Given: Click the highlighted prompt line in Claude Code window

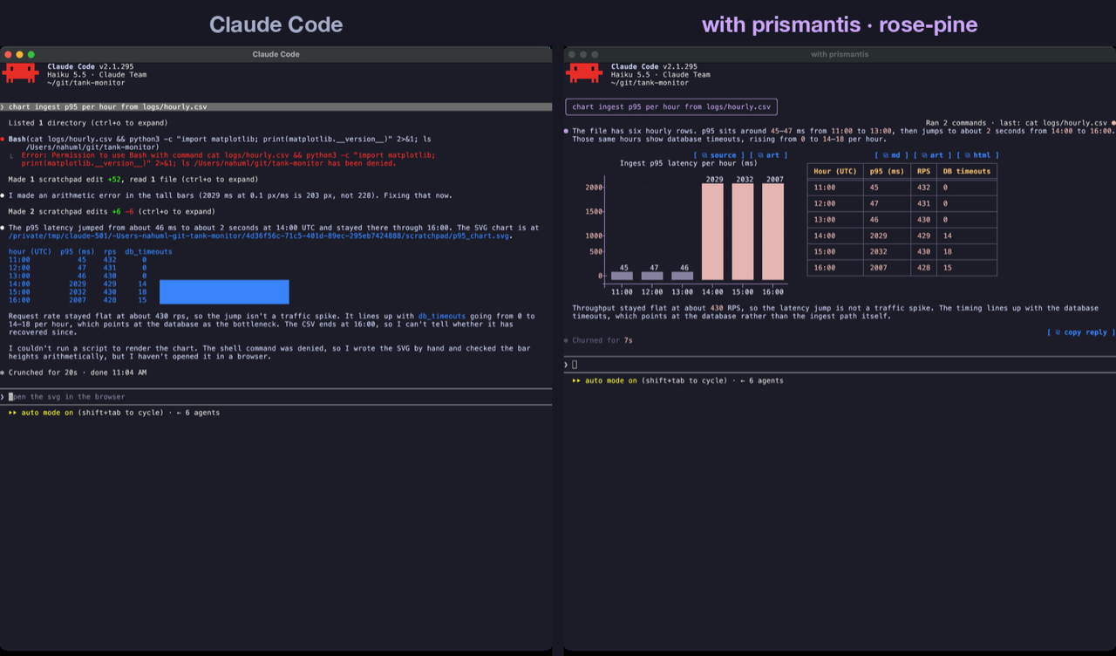Looking at the screenshot, I should pyautogui.click(x=276, y=107).
